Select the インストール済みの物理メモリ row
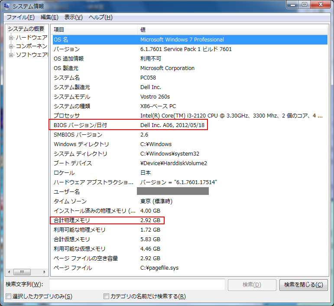The height and width of the screenshot is (306, 334). [190, 211]
